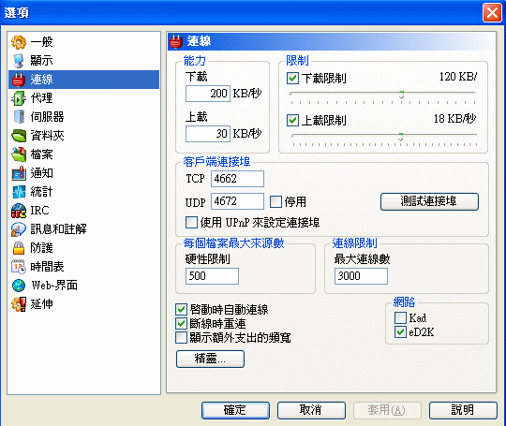Image resolution: width=506 pixels, height=426 pixels.
Task: Switch to the 顯示 settings page
Action: tap(41, 61)
